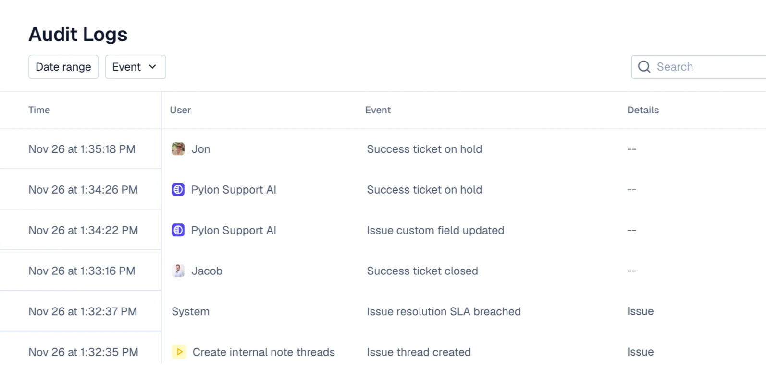766x382 pixels.
Task: Click the Event dropdown chevron arrow
Action: pyautogui.click(x=153, y=67)
